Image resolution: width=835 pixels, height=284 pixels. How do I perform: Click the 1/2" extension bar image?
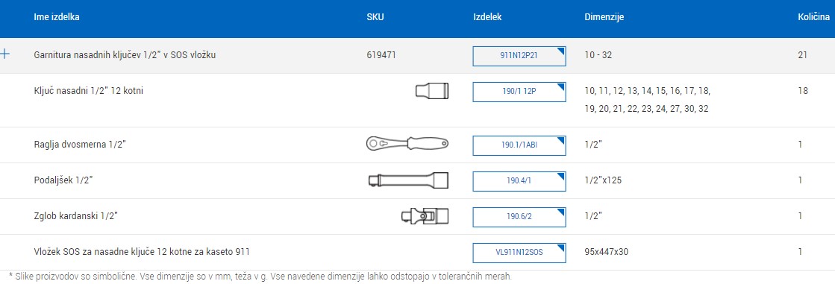click(x=408, y=180)
